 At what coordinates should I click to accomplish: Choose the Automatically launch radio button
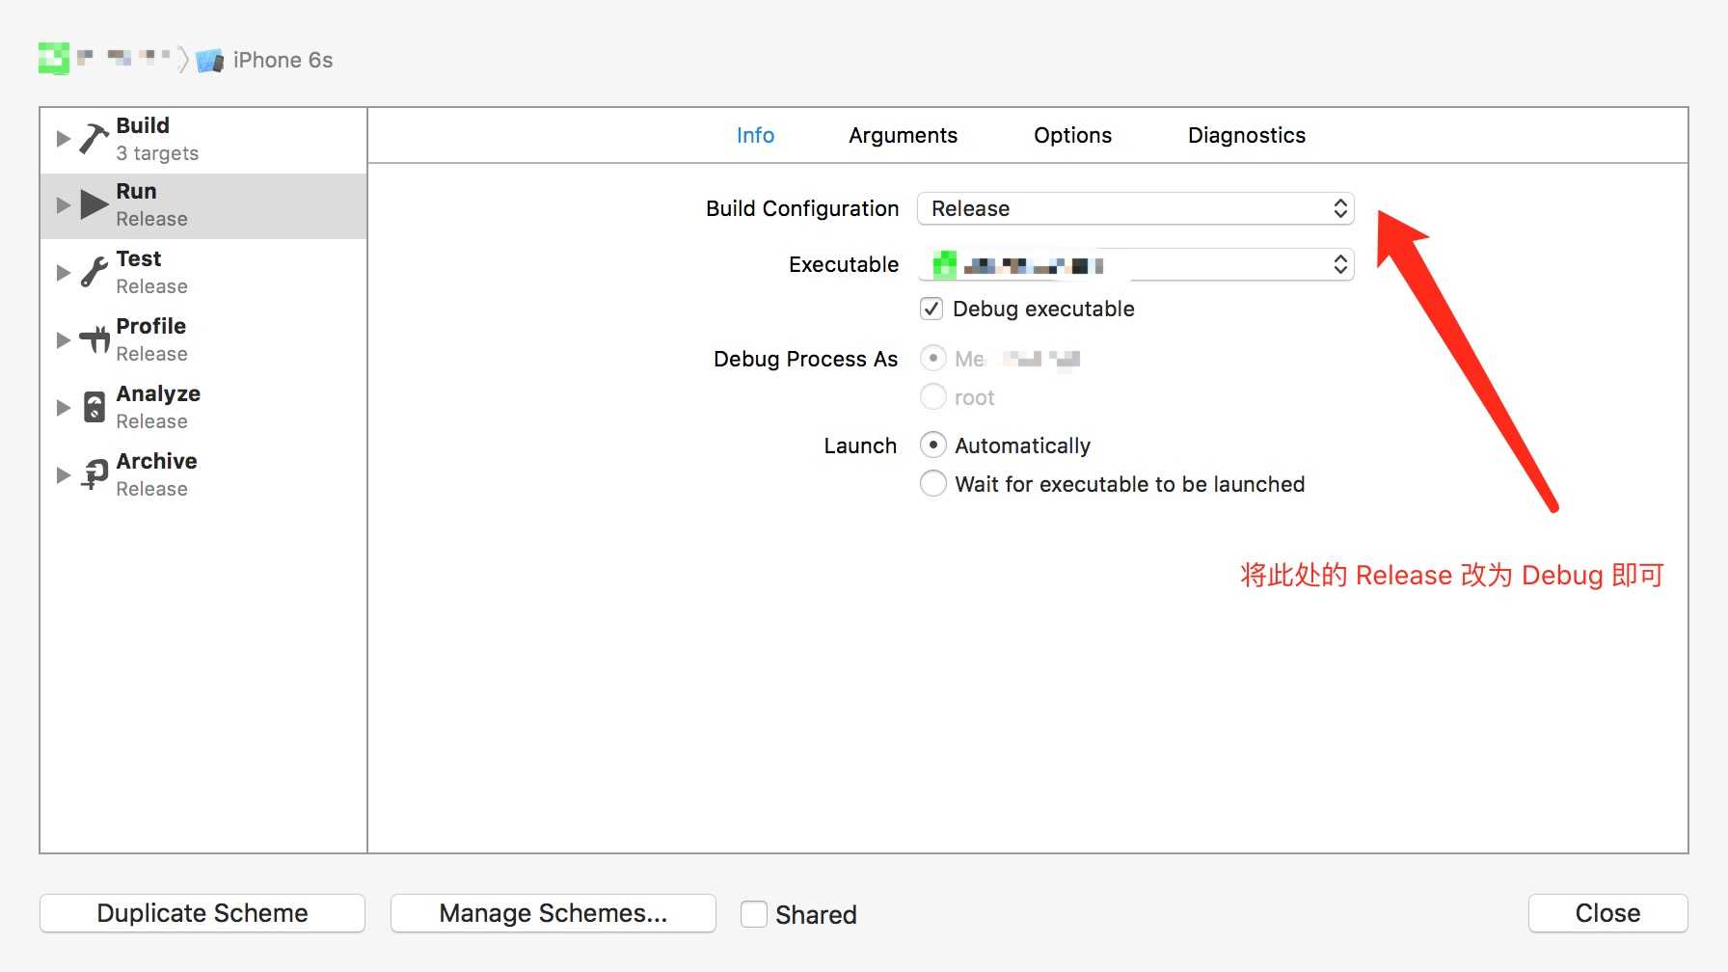point(933,445)
